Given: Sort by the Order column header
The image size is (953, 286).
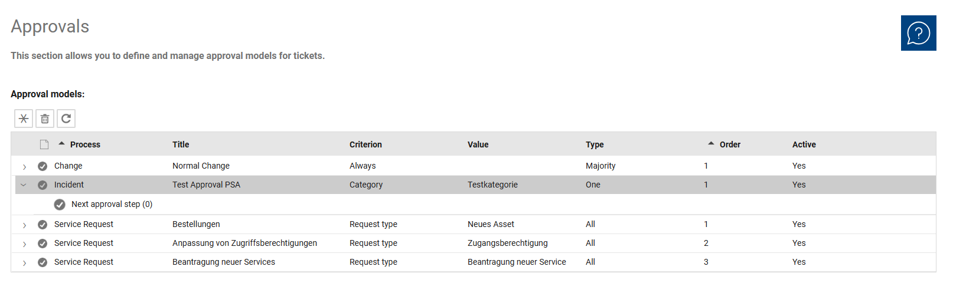Looking at the screenshot, I should pyautogui.click(x=730, y=144).
